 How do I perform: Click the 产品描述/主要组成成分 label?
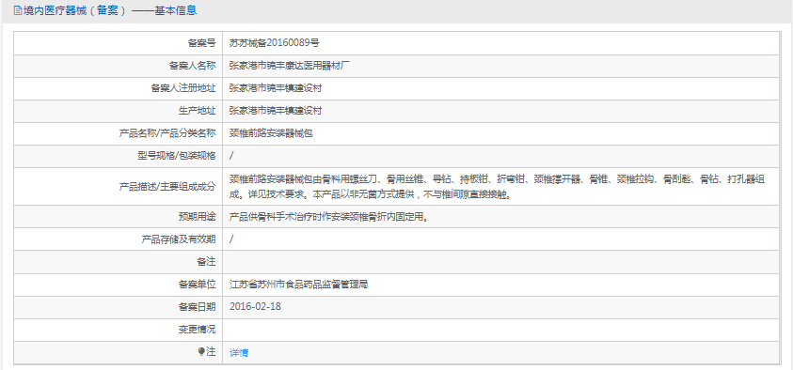(x=167, y=186)
